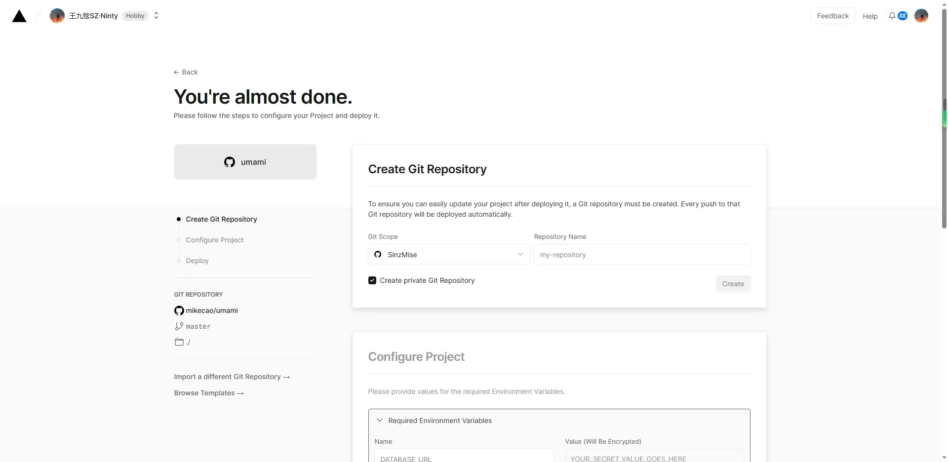Screen dimensions: 948x462
Task: Focus the YOUR_SECRET_VALUE_GOES_HERE value field
Action: (x=654, y=456)
